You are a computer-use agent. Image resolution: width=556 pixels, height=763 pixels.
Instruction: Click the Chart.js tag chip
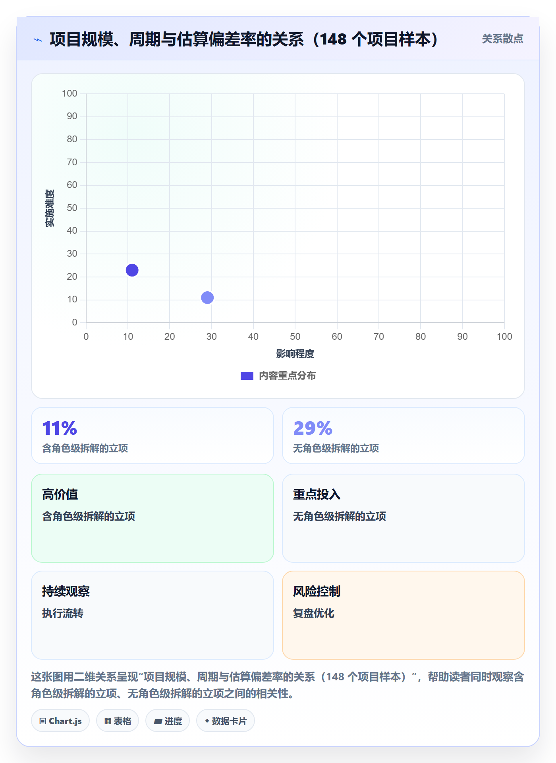tap(60, 721)
